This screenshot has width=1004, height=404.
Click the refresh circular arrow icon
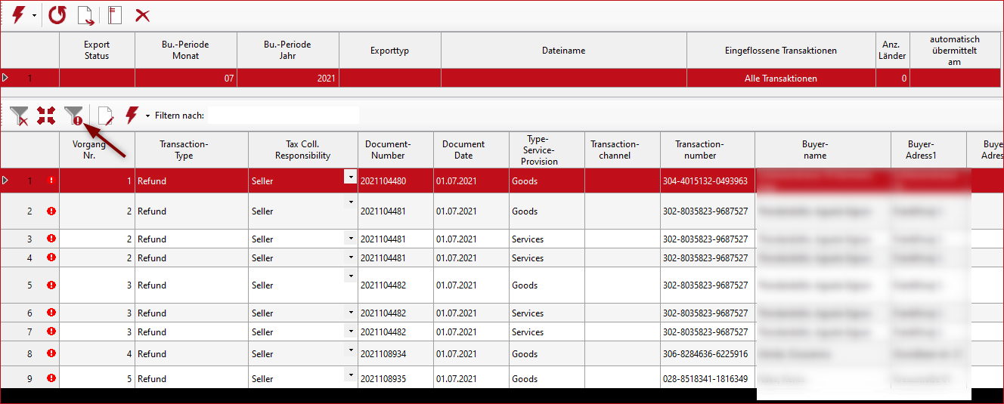pos(57,15)
